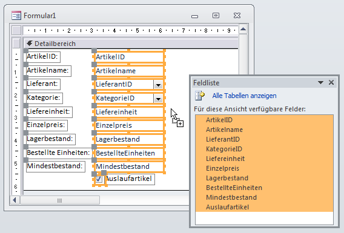The height and width of the screenshot is (233, 344).
Task: Click the Detailbereich section selector on left ruler
Action: coord(16,44)
